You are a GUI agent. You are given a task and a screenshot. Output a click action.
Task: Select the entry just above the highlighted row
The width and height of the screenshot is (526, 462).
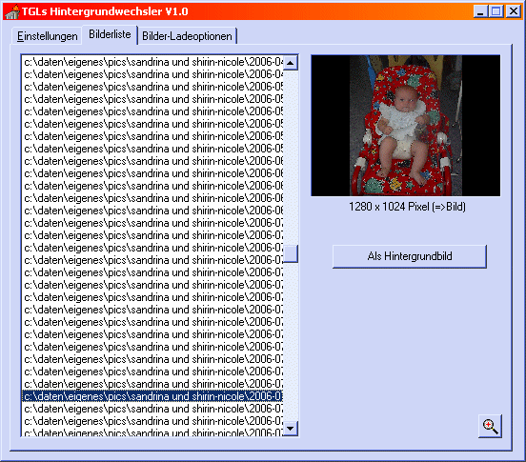[x=152, y=384]
